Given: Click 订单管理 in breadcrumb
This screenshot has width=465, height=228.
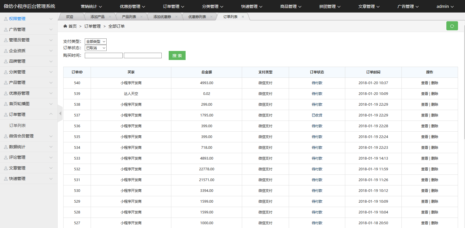Looking at the screenshot, I should pyautogui.click(x=92, y=26).
